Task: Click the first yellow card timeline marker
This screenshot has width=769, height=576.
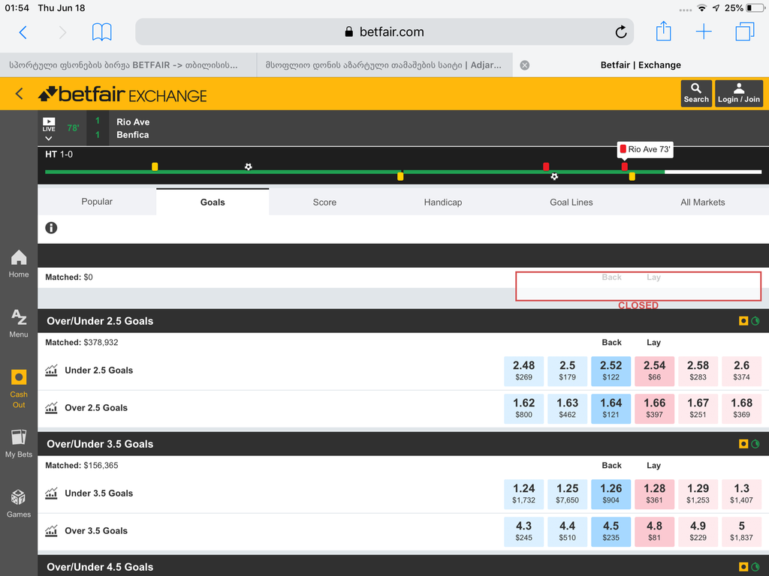Action: point(155,166)
